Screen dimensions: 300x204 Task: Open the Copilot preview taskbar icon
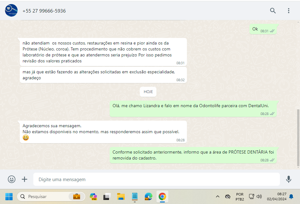point(93,196)
